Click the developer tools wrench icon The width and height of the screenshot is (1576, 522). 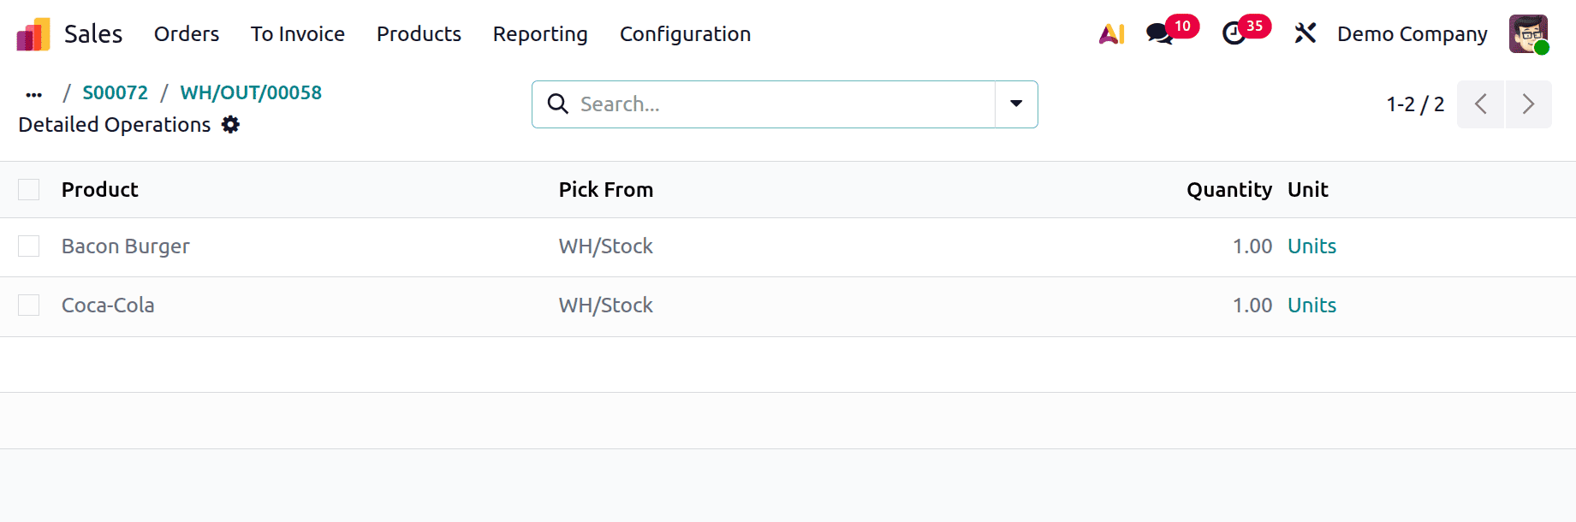pyautogui.click(x=1304, y=33)
